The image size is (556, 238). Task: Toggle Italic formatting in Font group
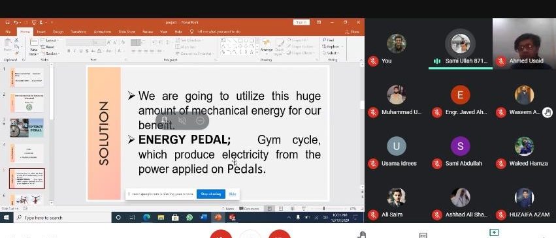(x=75, y=51)
